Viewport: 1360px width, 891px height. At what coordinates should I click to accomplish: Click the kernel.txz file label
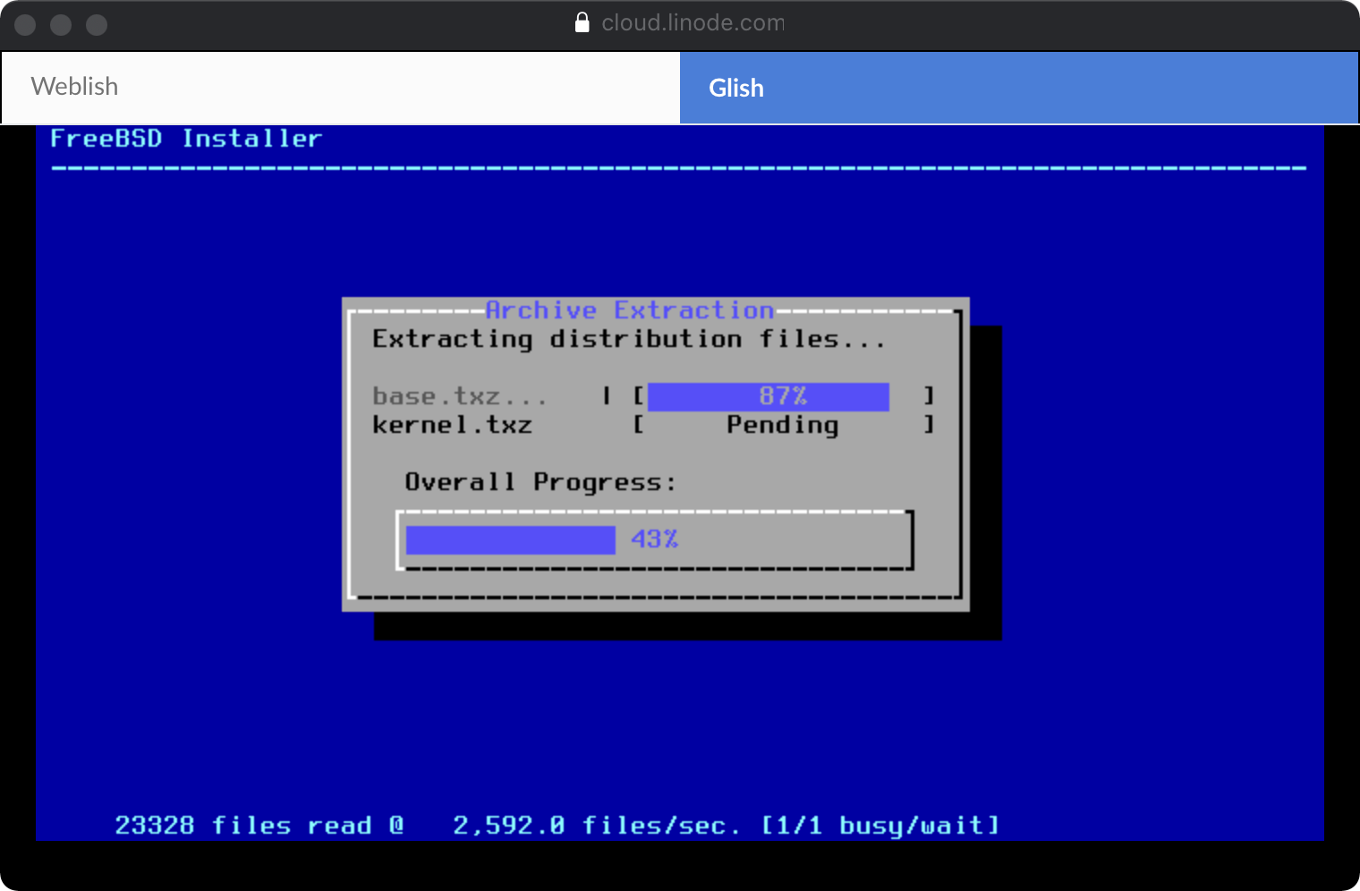452,425
